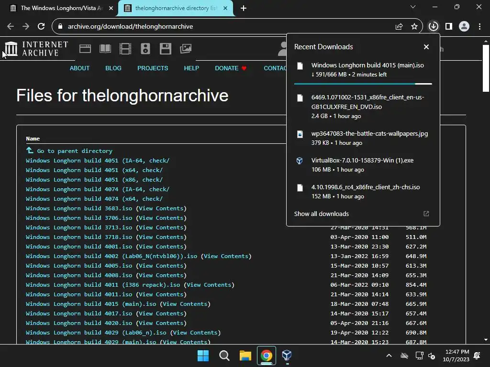Open the notification bell in the taskbar
The image size is (490, 367).
point(477,356)
